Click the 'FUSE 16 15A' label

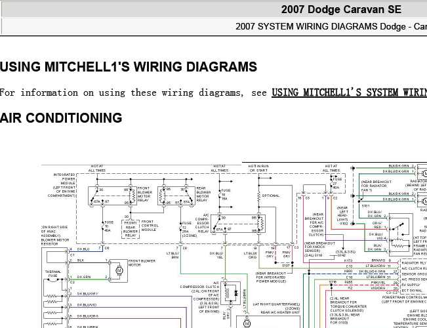pos(226,195)
